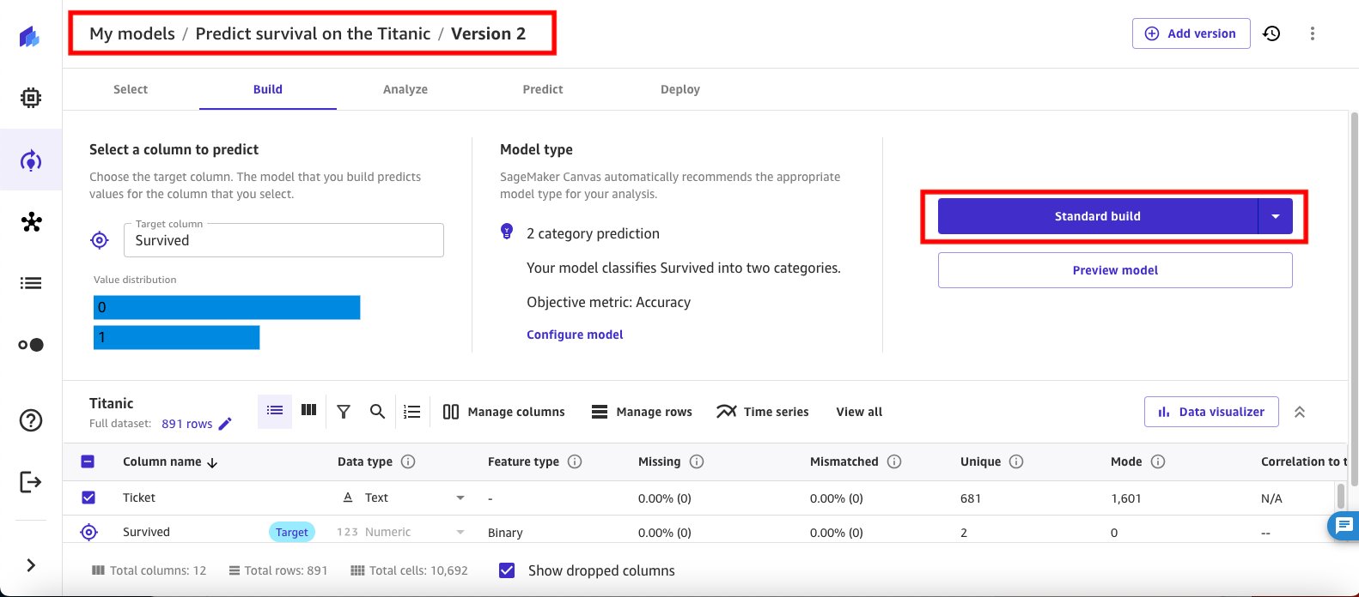Uncheck the Ticket column checkbox
Screen dimensions: 1359x597
click(88, 497)
